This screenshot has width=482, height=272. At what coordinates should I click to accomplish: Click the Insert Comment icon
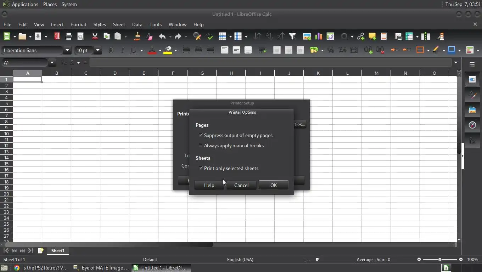[x=372, y=36]
